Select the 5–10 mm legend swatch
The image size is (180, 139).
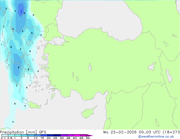click(x=31, y=135)
